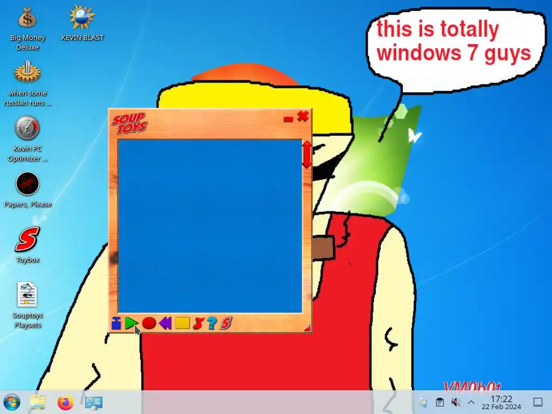Click the muted volume tray icon
Viewport: 552px width, 414px height.
456,402
